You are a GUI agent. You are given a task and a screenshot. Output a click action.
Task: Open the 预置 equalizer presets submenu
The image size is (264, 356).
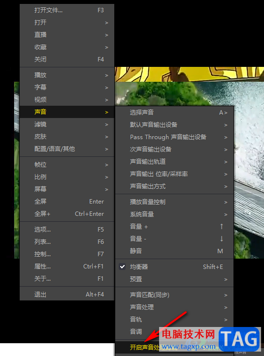tap(174, 279)
